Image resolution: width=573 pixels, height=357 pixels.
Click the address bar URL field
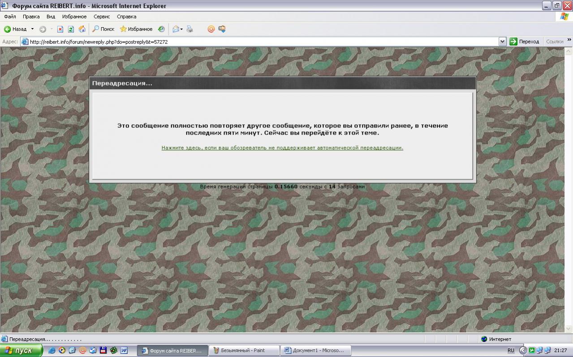click(x=263, y=42)
